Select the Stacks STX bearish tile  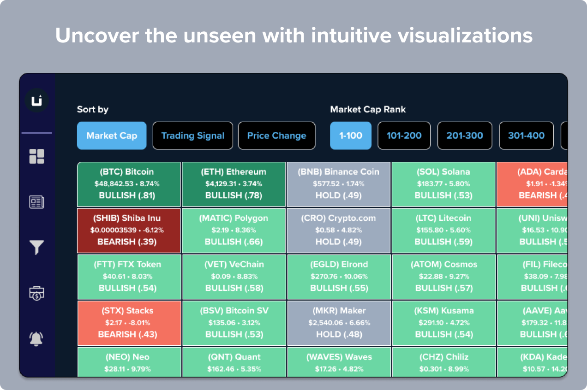(x=129, y=323)
